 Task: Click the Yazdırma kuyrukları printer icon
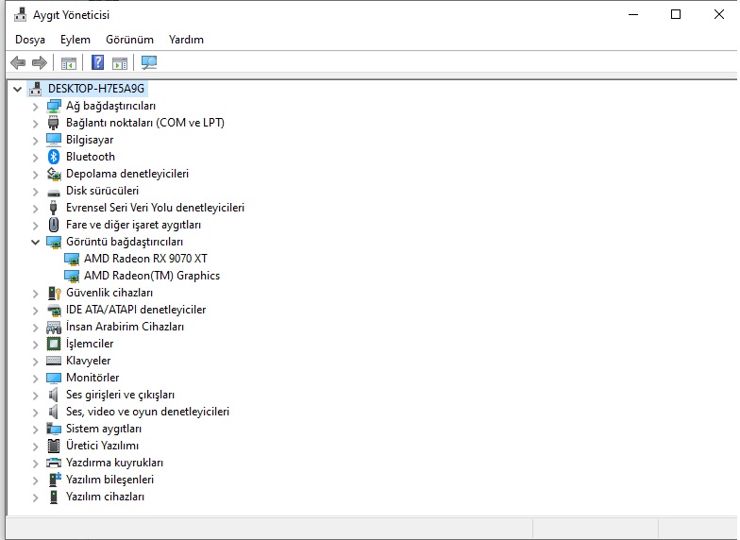(54, 463)
